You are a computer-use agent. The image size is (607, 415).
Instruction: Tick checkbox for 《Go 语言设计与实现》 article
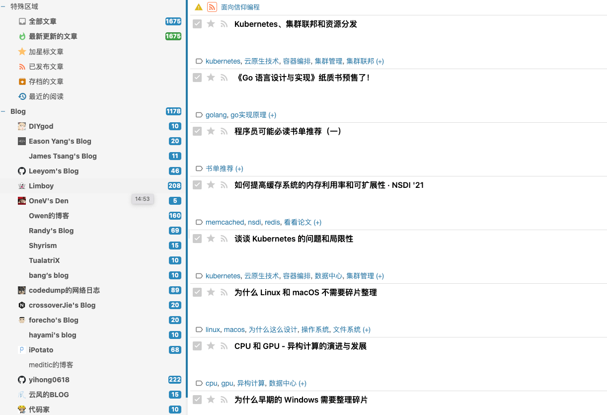pos(197,78)
